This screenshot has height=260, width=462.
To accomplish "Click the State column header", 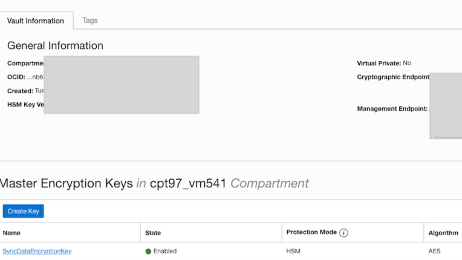I will (x=153, y=233).
